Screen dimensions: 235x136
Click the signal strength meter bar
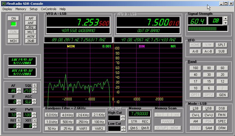pyautogui.click(x=208, y=28)
